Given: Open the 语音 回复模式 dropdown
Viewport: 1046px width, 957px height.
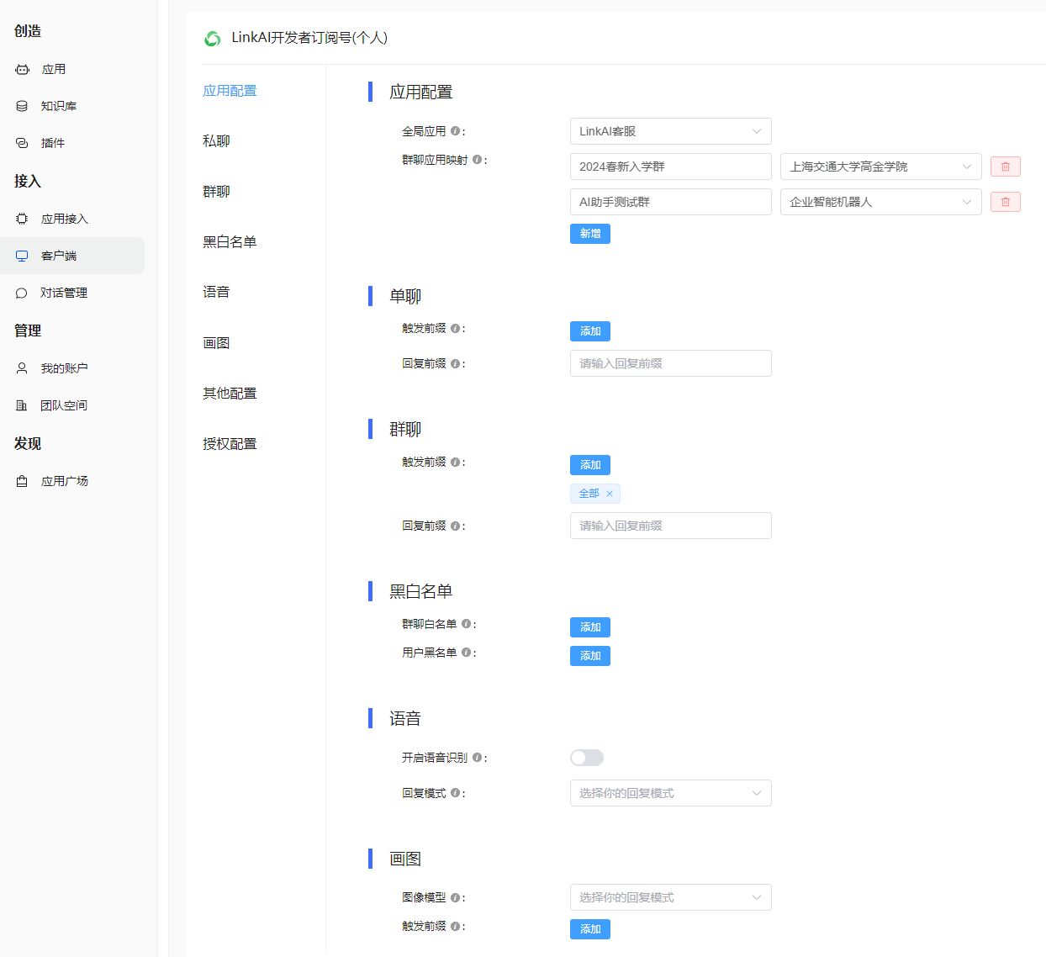Looking at the screenshot, I should point(671,793).
